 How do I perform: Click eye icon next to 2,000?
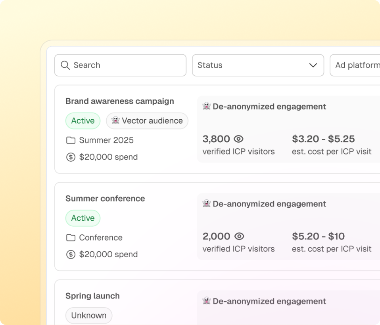point(239,236)
